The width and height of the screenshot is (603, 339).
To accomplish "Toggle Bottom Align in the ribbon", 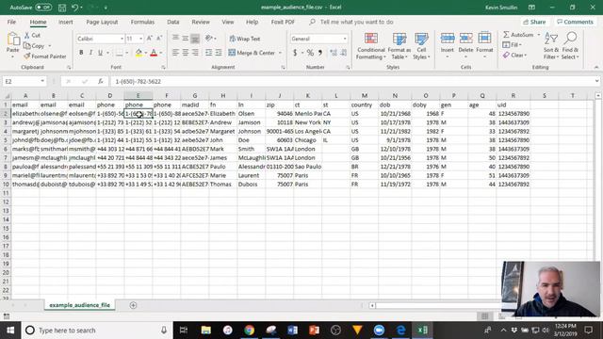I will tap(195, 39).
